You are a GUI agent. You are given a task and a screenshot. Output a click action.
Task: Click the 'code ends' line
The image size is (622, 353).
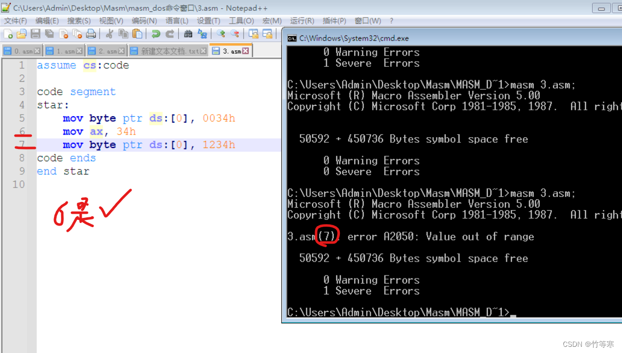[66, 158]
